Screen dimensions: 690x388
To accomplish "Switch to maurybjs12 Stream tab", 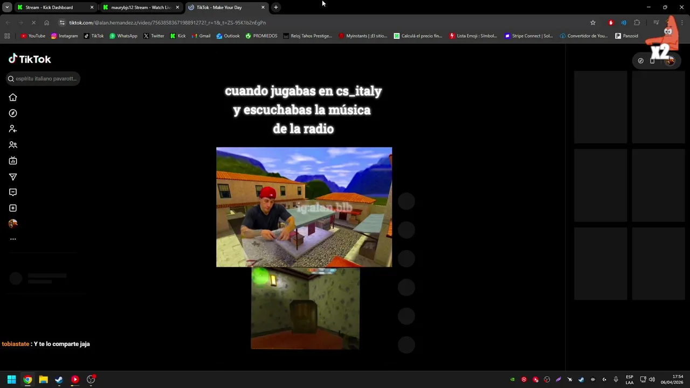I will click(x=141, y=8).
